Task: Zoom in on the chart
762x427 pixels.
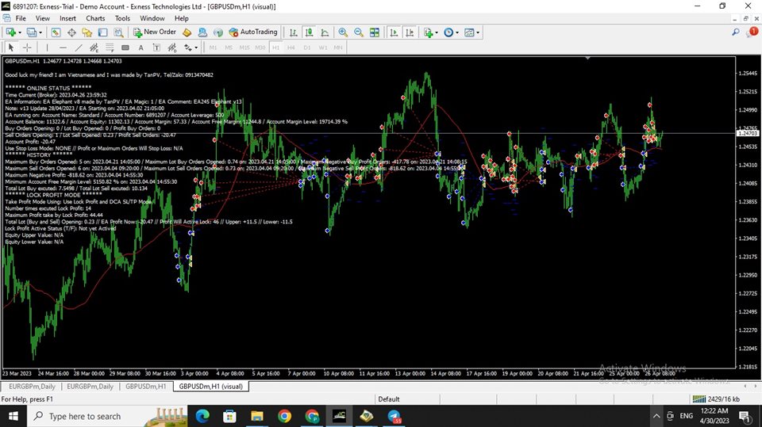Action: (343, 32)
